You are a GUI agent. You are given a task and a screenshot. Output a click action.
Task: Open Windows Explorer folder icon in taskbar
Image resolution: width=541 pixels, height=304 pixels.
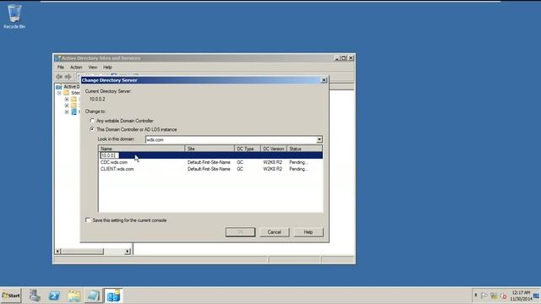tap(74, 296)
